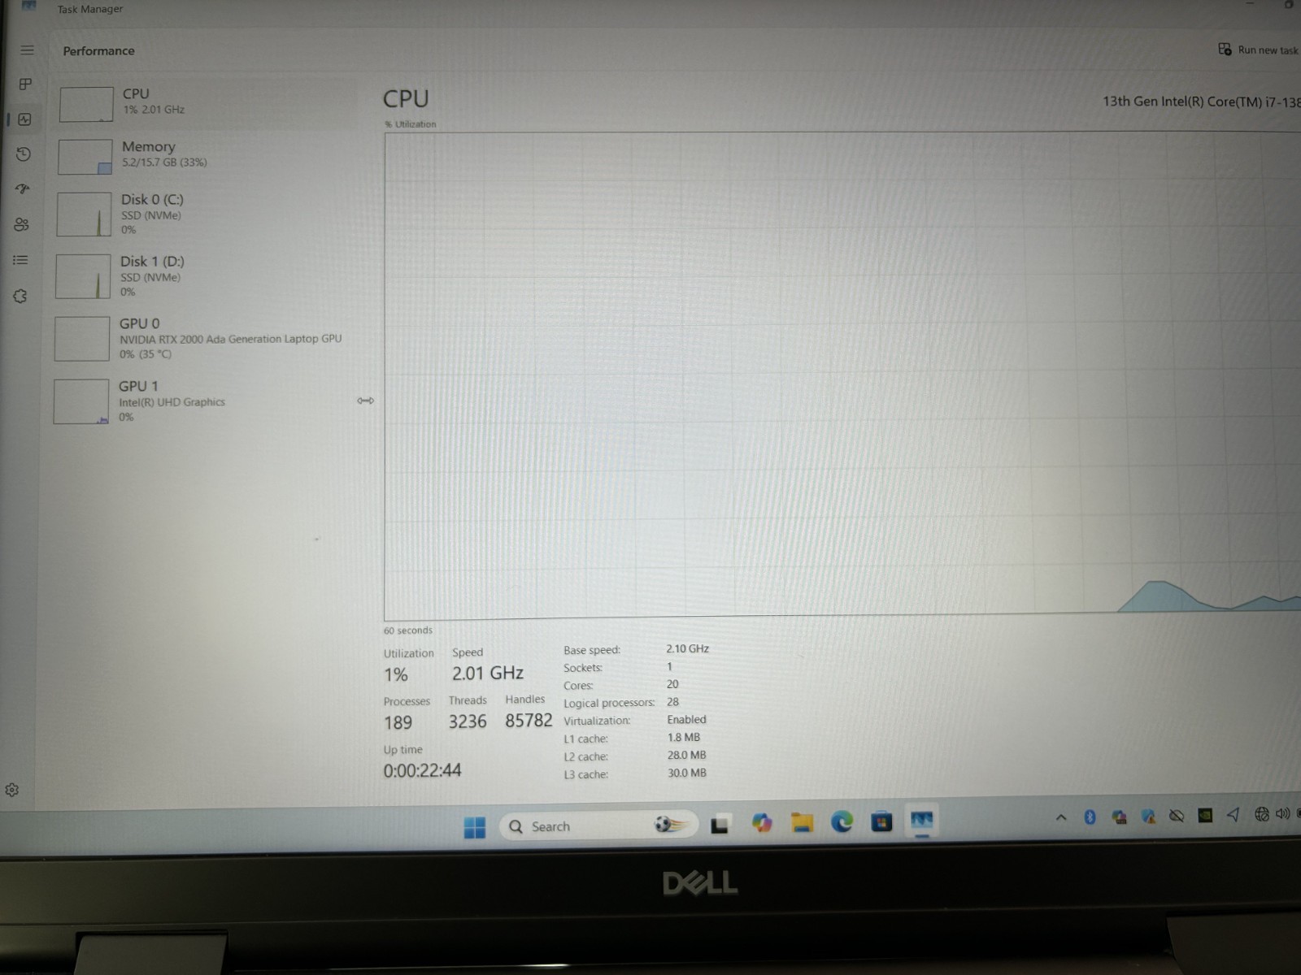The height and width of the screenshot is (975, 1301).
Task: Click the 30.0 MB L3 cache value
Action: [x=687, y=773]
